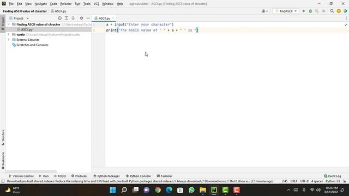The image size is (349, 196).
Task: Toggle read-only lock icon in status bar
Action: (x=344, y=181)
